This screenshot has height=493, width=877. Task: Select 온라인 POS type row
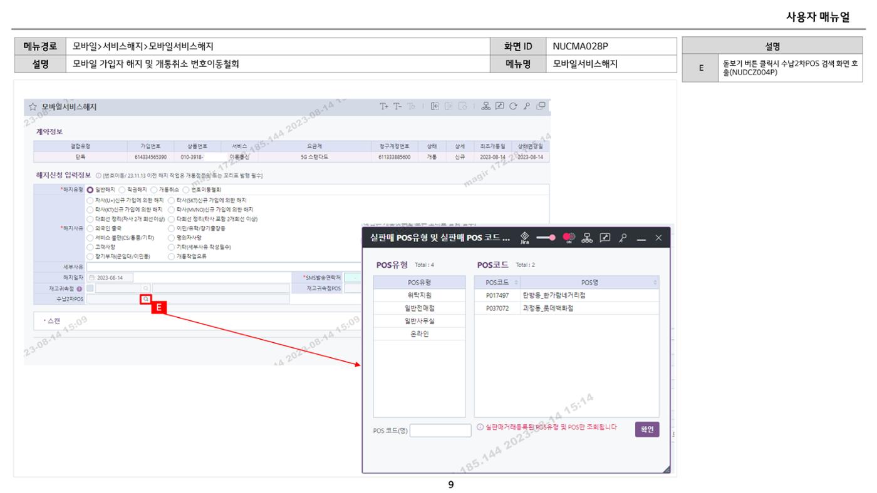[x=419, y=334]
